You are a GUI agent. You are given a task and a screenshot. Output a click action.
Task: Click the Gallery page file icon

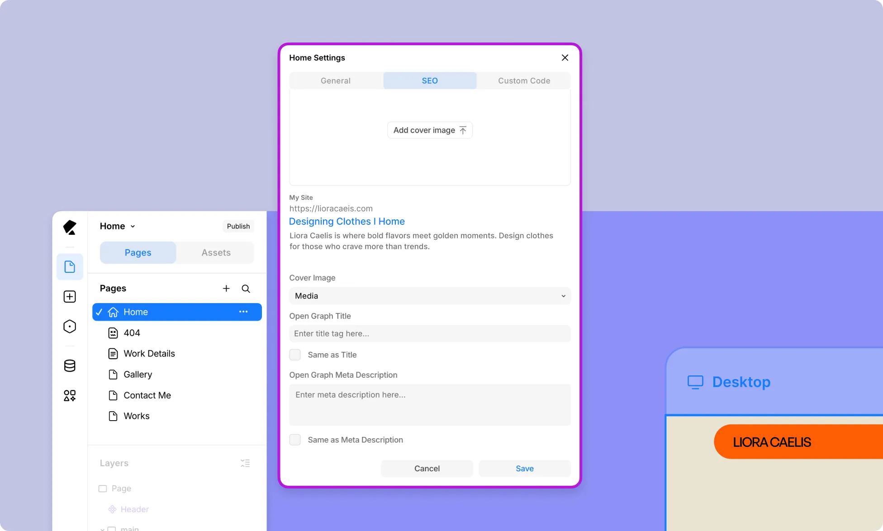pos(113,375)
